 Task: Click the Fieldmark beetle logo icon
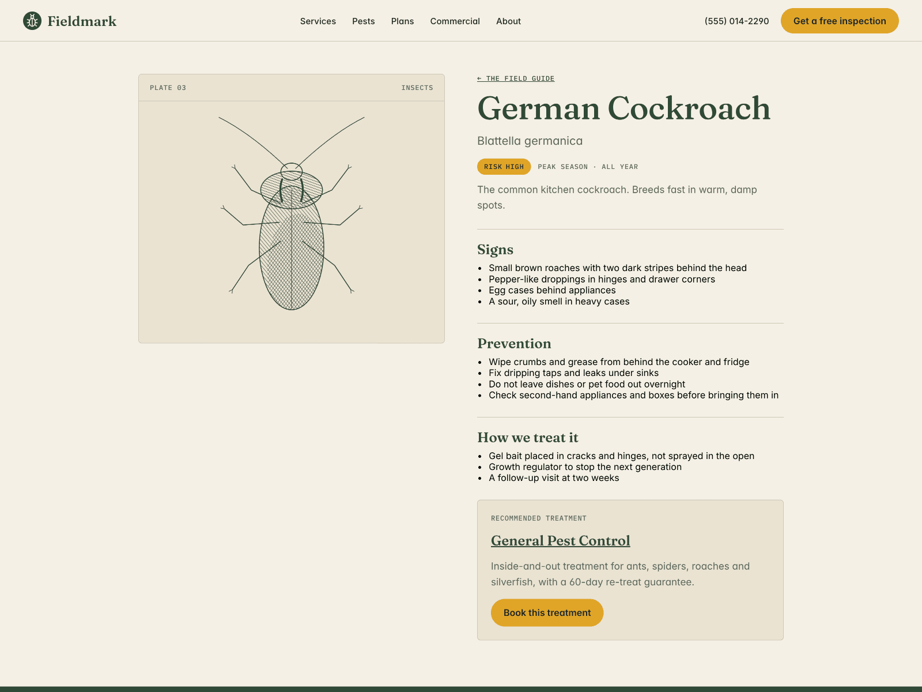tap(32, 21)
